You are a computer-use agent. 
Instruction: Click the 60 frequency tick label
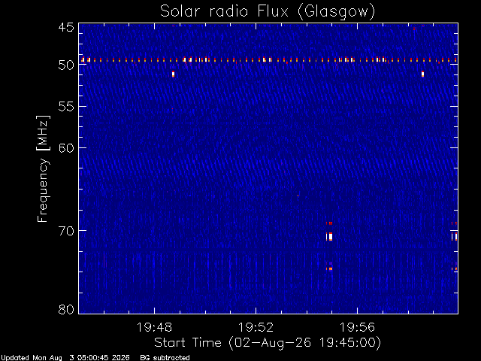click(66, 147)
